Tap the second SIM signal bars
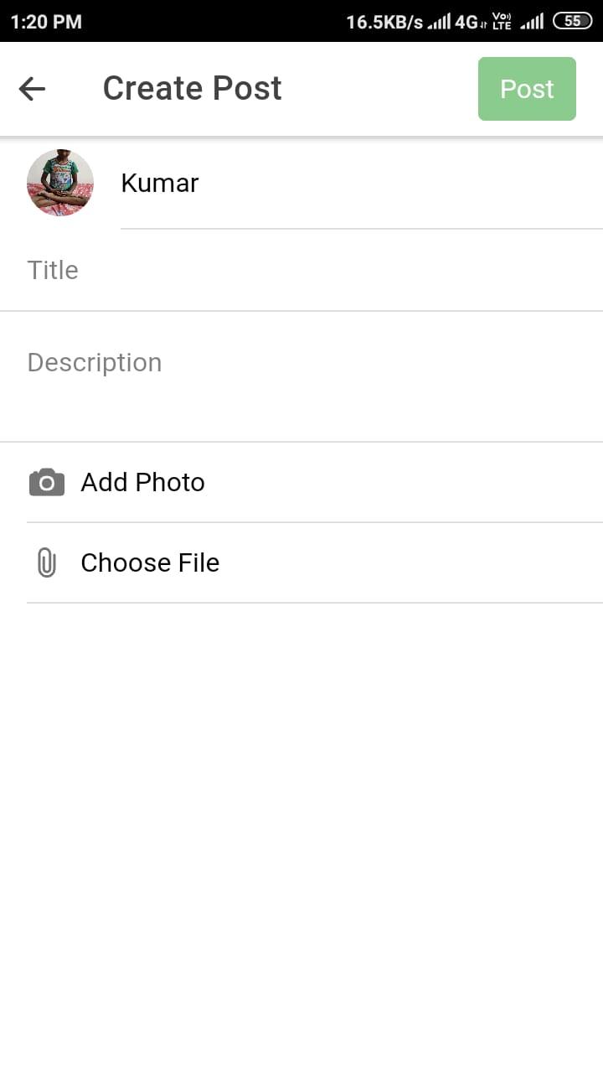Image resolution: width=603 pixels, height=1073 pixels. [532, 21]
